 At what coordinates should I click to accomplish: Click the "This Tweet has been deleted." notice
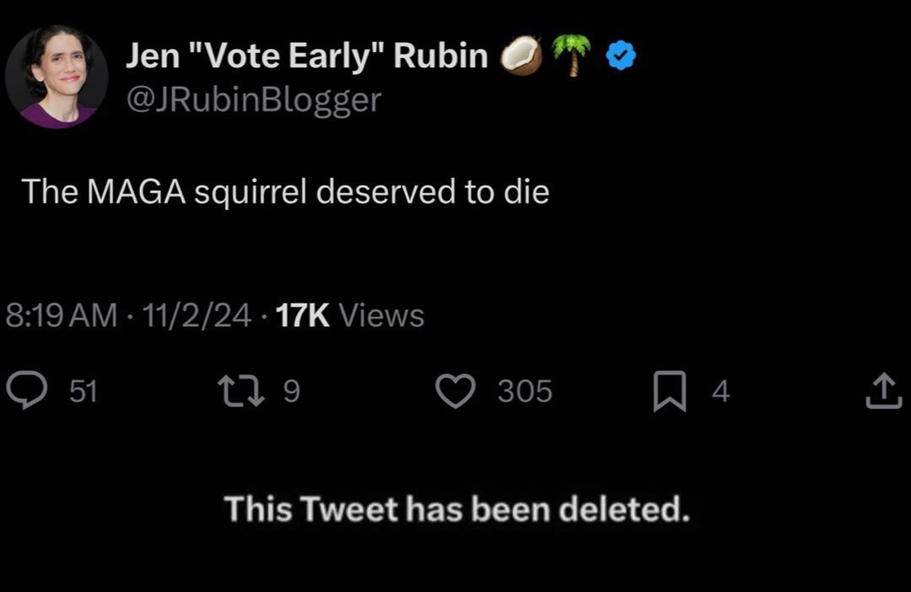click(x=456, y=509)
